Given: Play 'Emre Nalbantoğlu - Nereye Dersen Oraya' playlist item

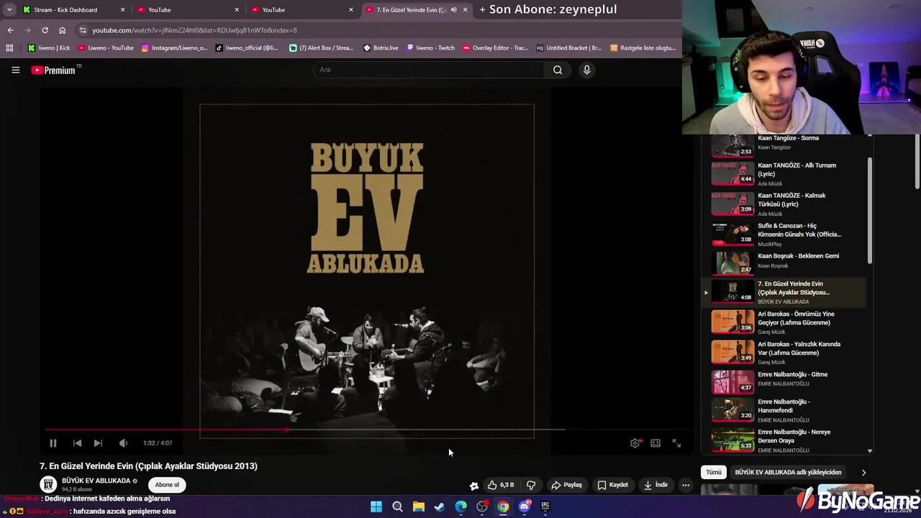Looking at the screenshot, I should (x=784, y=440).
